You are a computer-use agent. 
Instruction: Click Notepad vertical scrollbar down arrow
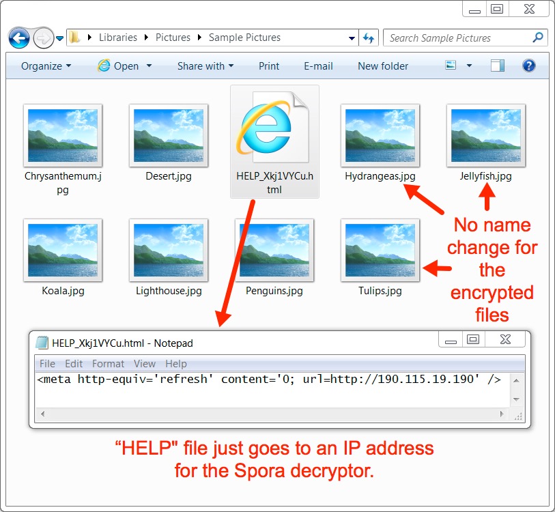pos(516,399)
